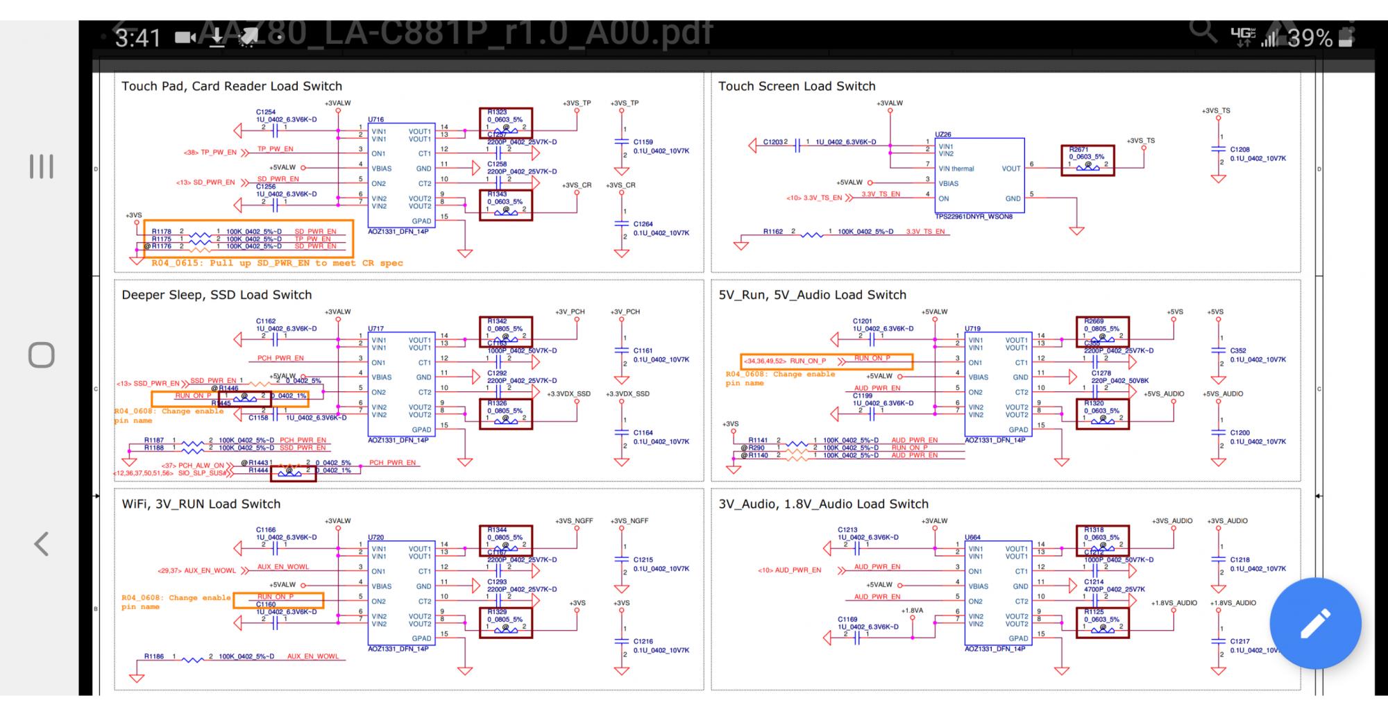The height and width of the screenshot is (716, 1388).
Task: Click the C352 capacitor label
Action: [x=1238, y=351]
